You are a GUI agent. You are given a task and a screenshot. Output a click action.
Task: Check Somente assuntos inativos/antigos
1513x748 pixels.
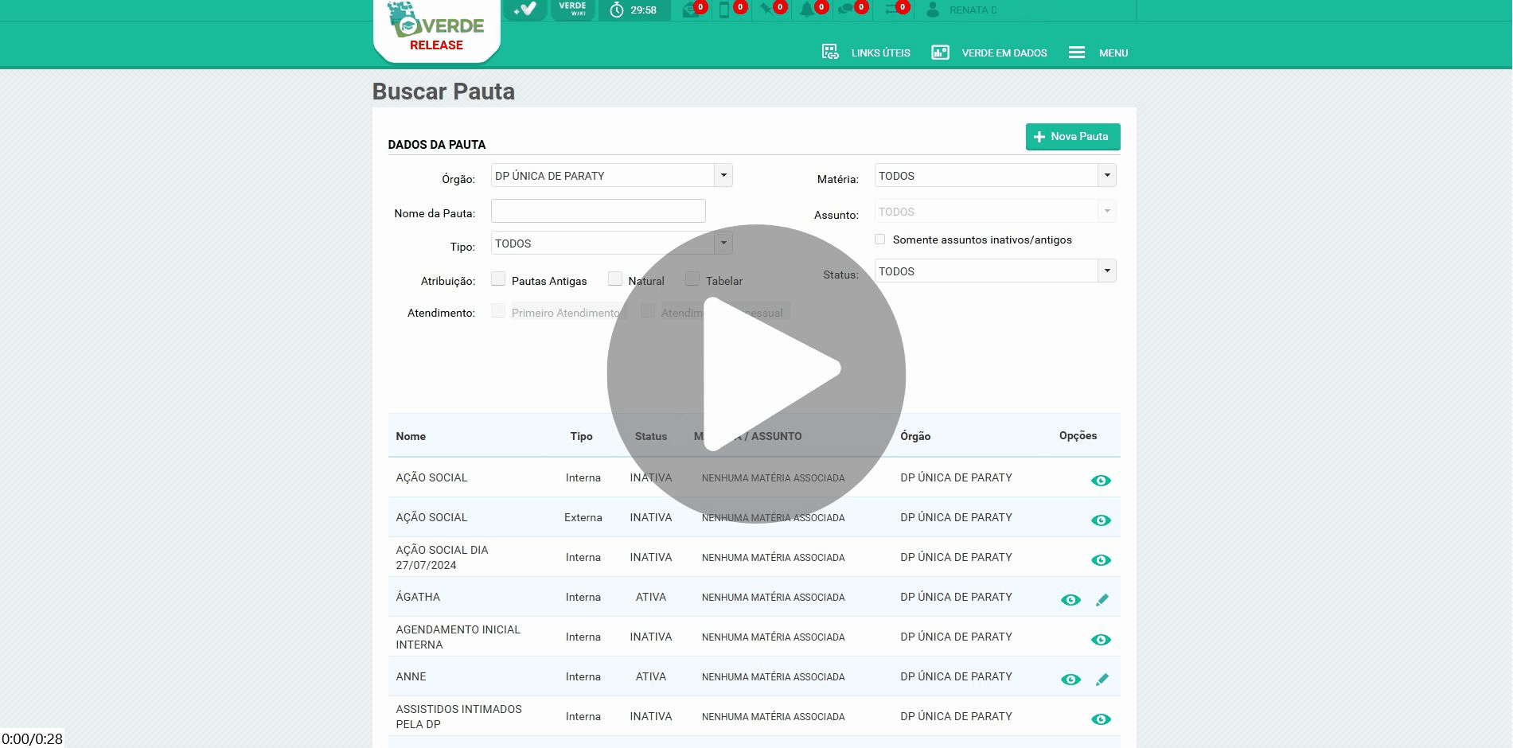[x=879, y=240]
